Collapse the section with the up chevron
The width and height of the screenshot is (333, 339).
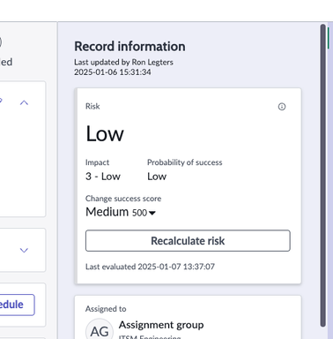24,102
